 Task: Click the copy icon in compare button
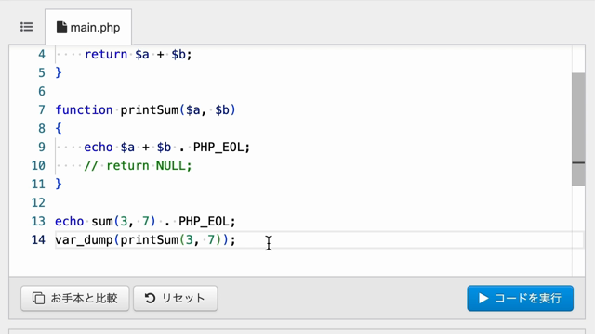(x=38, y=298)
